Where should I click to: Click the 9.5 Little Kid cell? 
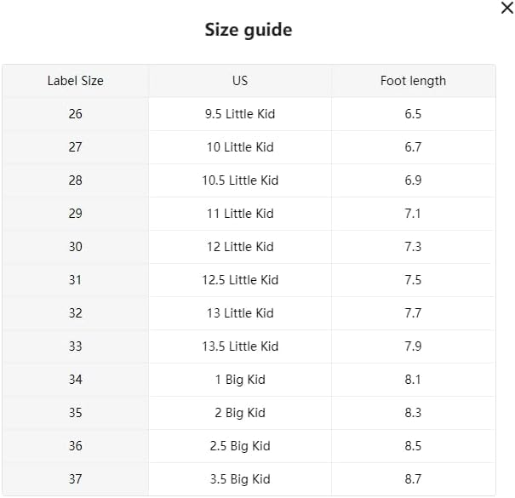tap(240, 114)
